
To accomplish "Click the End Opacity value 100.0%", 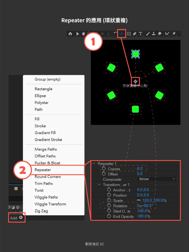I will click(x=144, y=216).
